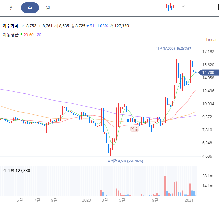Click the 7월 date axis label

point(37,200)
